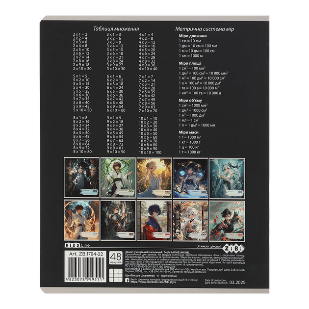Image resolution: width=309 pixels, height=309 pixels.
Task: Click the subheading 'Міри маси'
Action: coord(189,132)
